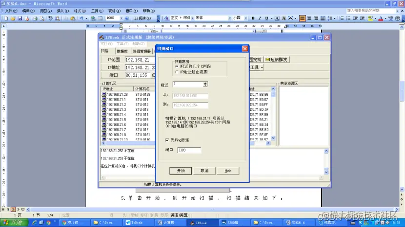
Task: Undo the last action in Word
Action: point(81,18)
